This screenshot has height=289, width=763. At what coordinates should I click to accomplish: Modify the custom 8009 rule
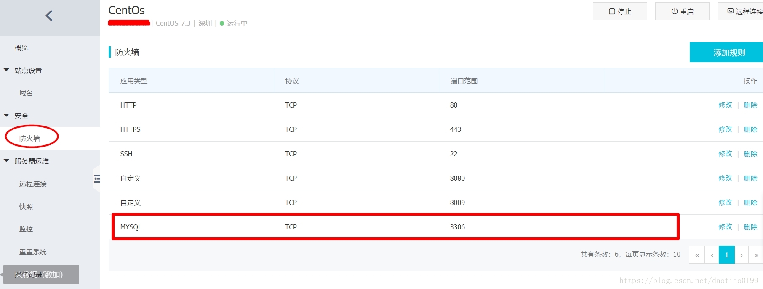(x=725, y=202)
